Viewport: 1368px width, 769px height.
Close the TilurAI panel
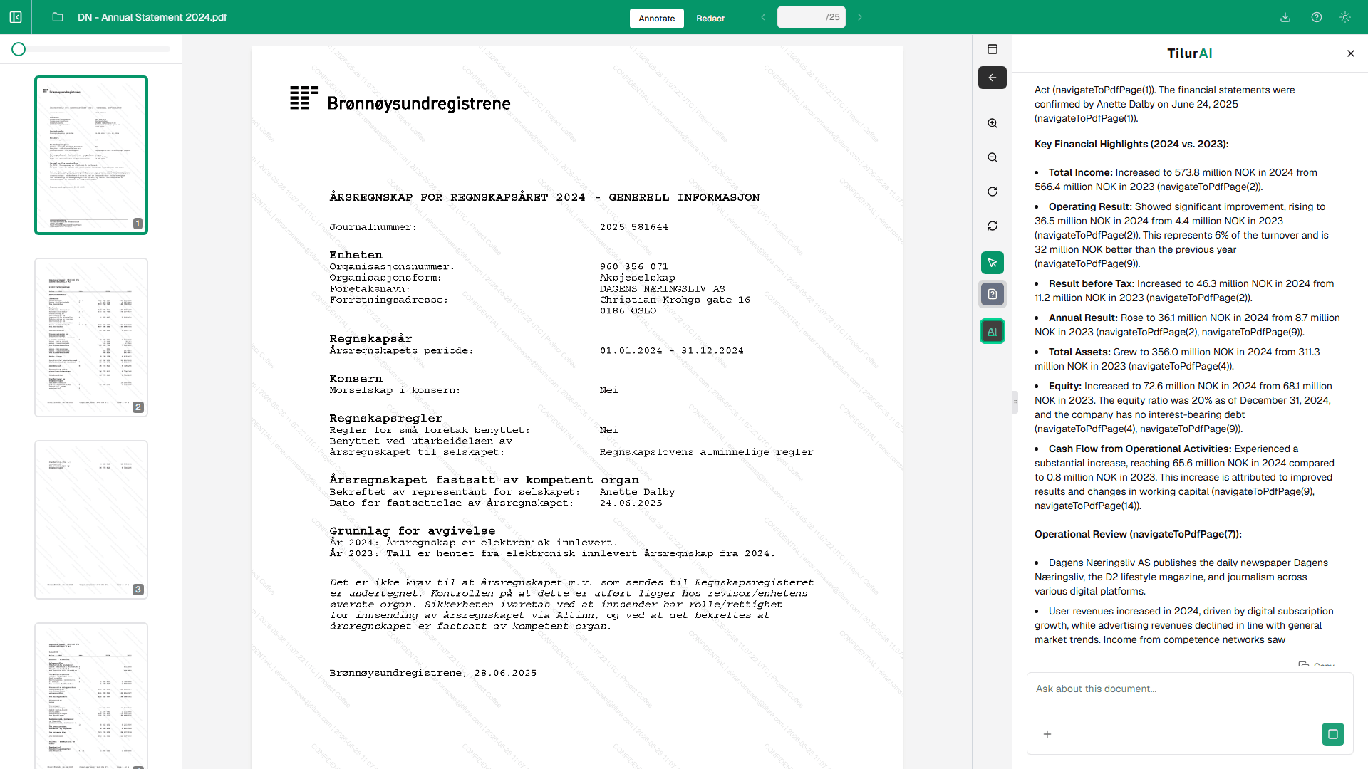(1351, 53)
